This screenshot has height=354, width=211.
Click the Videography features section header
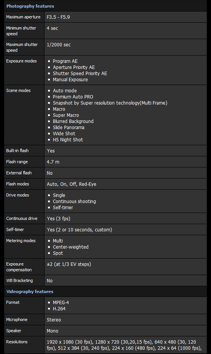(30, 292)
